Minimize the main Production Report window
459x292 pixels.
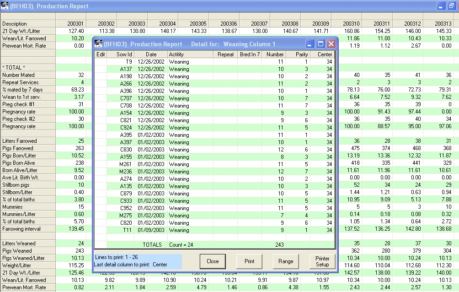(x=441, y=6)
